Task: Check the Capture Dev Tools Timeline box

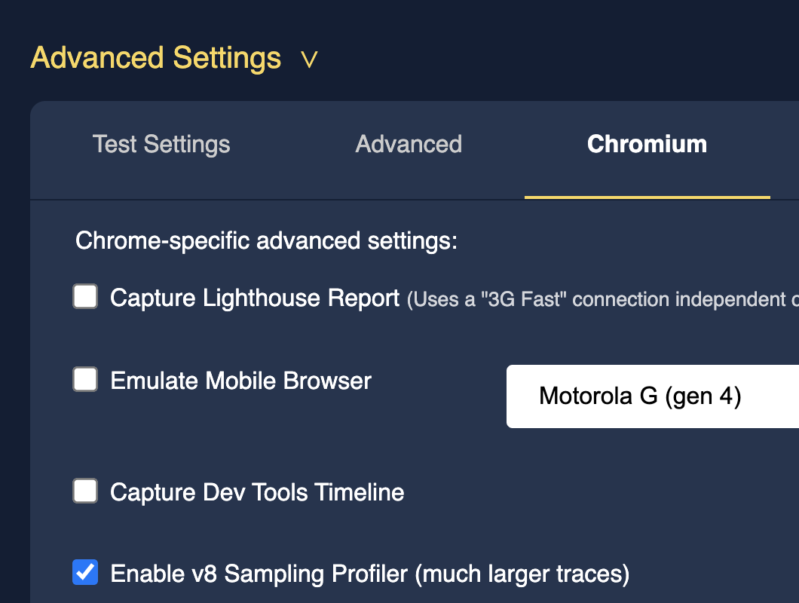Action: coord(85,491)
